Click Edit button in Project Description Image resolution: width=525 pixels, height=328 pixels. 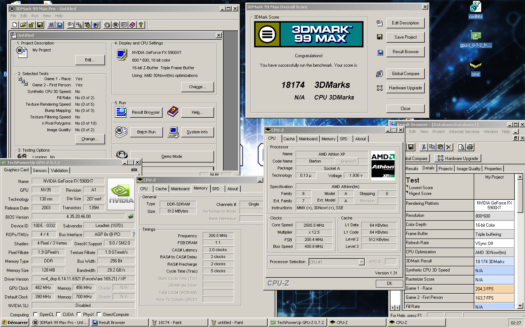[90, 60]
